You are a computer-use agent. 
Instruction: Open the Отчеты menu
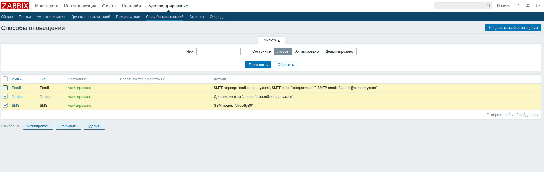(109, 6)
